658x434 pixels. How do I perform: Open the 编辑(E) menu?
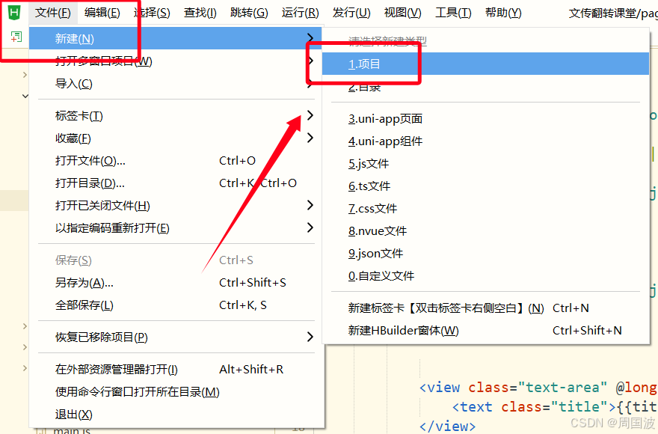pos(102,13)
